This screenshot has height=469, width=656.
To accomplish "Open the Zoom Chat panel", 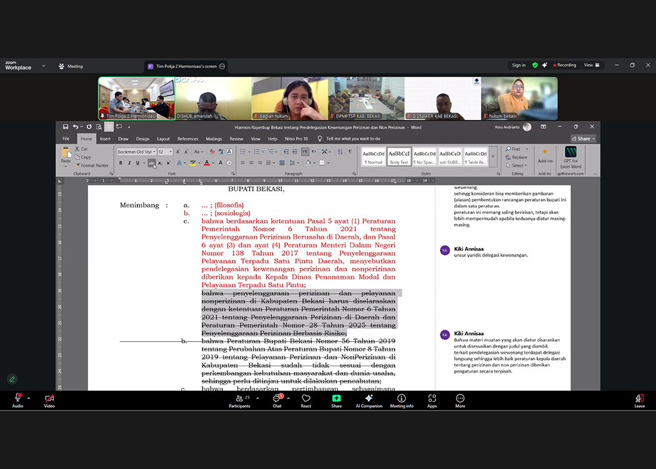I will click(x=277, y=401).
